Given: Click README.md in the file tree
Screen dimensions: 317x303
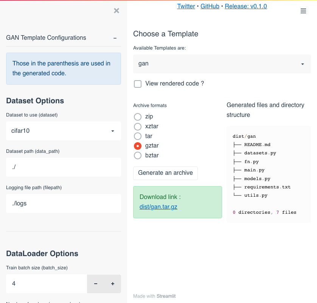Looking at the screenshot, I should [x=257, y=145].
